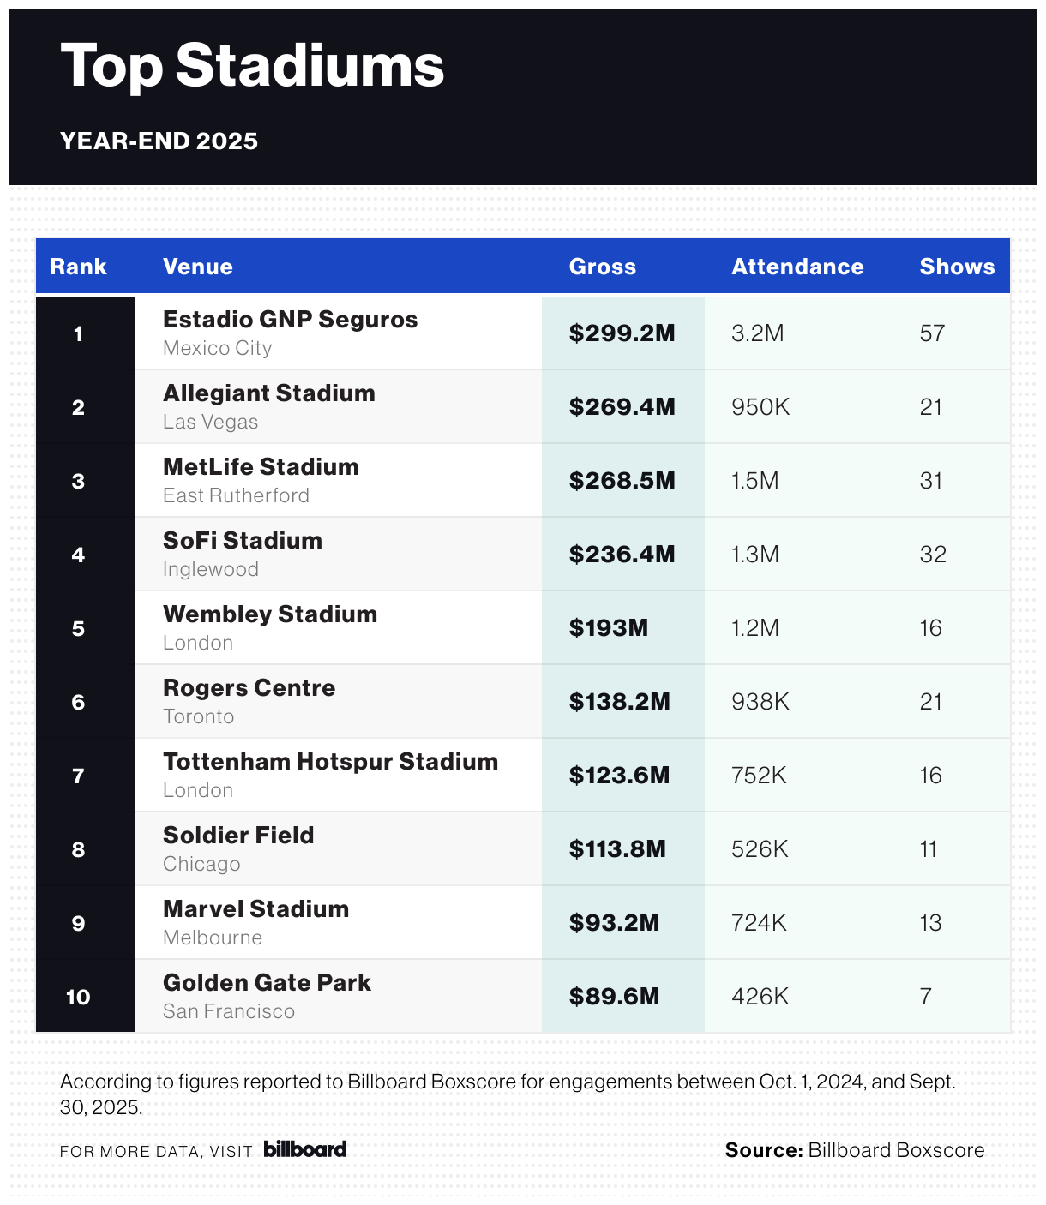This screenshot has height=1205, width=1046.
Task: Click the 13 shows value
Action: (931, 923)
